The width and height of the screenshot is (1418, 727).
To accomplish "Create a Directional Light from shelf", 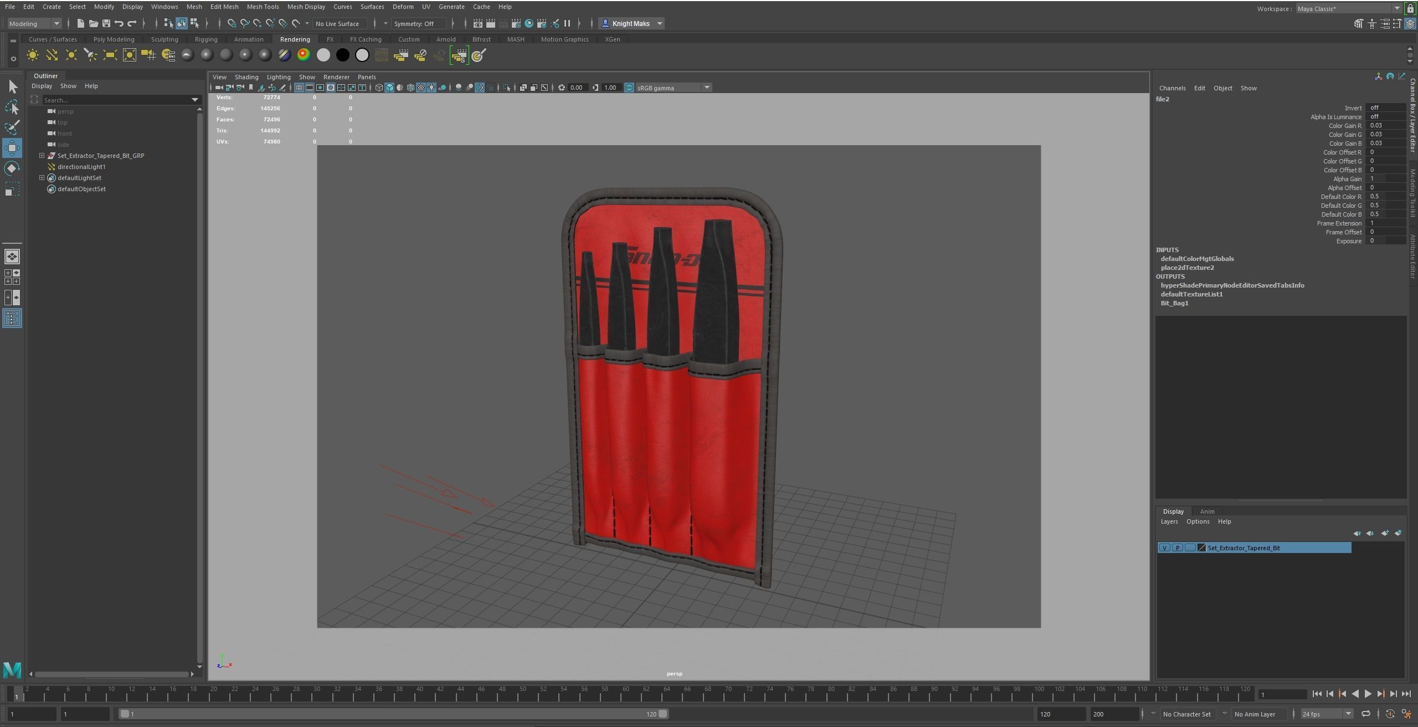I will 52,55.
